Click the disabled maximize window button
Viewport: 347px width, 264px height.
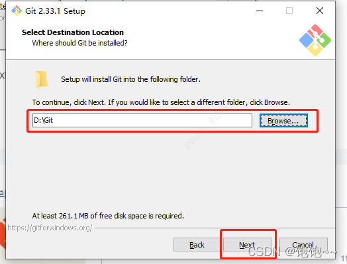coord(289,11)
